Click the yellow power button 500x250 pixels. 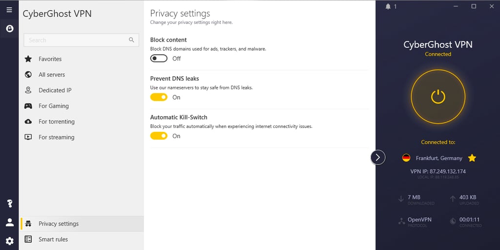(438, 97)
